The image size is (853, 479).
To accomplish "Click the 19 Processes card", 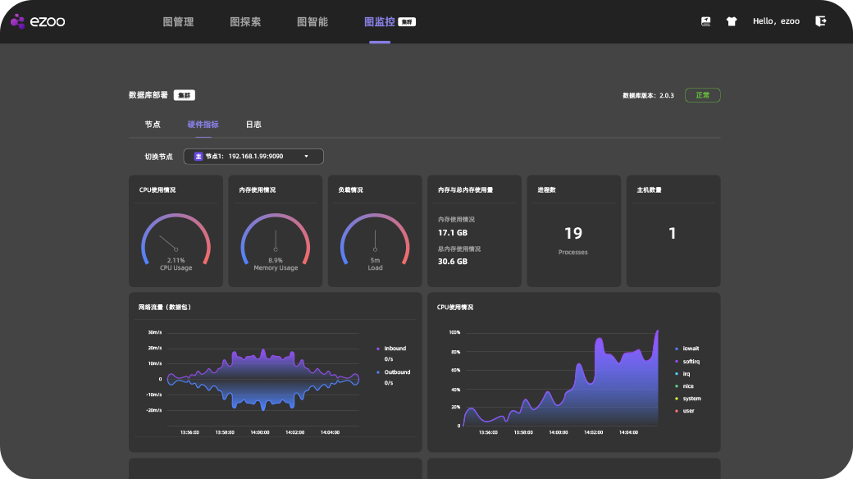I will 572,239.
